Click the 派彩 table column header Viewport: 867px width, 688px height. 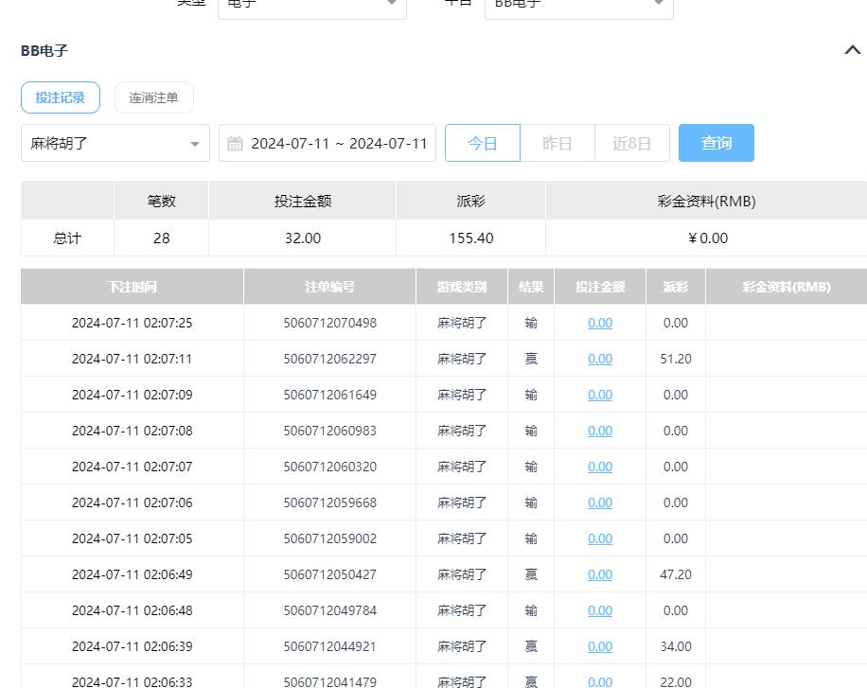pyautogui.click(x=676, y=287)
